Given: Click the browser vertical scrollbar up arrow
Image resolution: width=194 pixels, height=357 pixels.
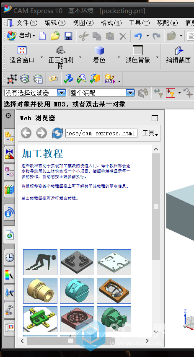Looking at the screenshot, I should [x=156, y=149].
